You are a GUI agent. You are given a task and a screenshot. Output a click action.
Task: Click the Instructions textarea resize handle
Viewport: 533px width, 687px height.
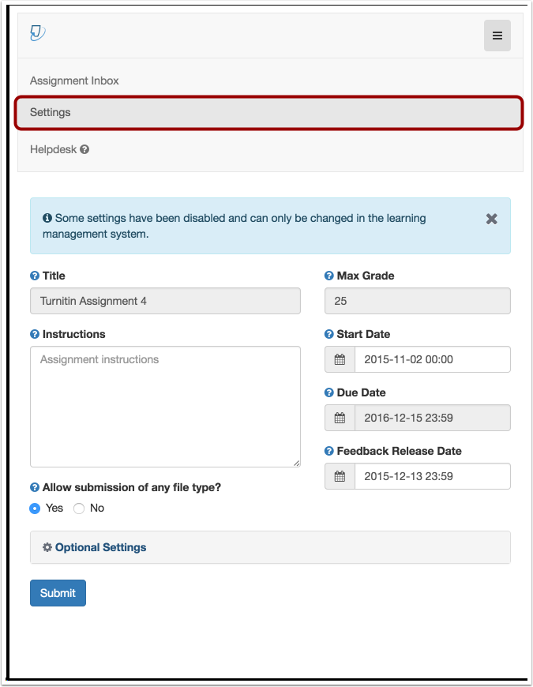point(296,463)
